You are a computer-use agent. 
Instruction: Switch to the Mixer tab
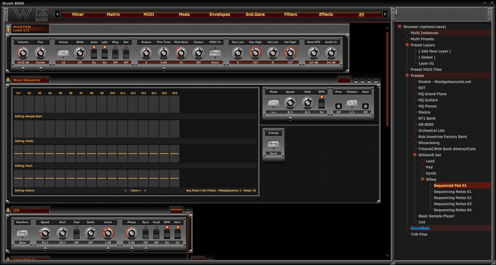(x=78, y=14)
